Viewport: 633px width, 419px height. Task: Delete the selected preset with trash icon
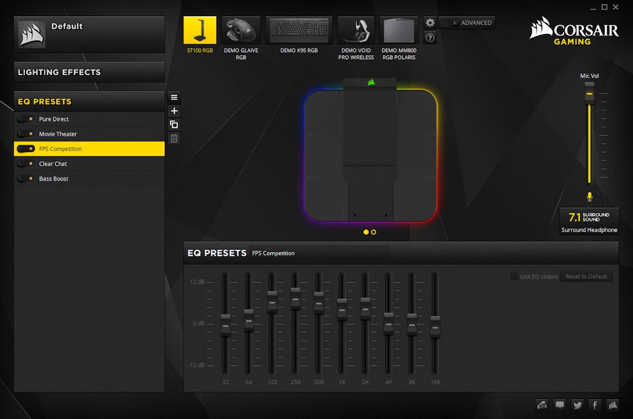pos(174,138)
